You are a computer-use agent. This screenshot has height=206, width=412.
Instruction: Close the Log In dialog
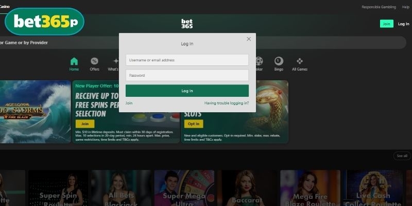pos(249,39)
